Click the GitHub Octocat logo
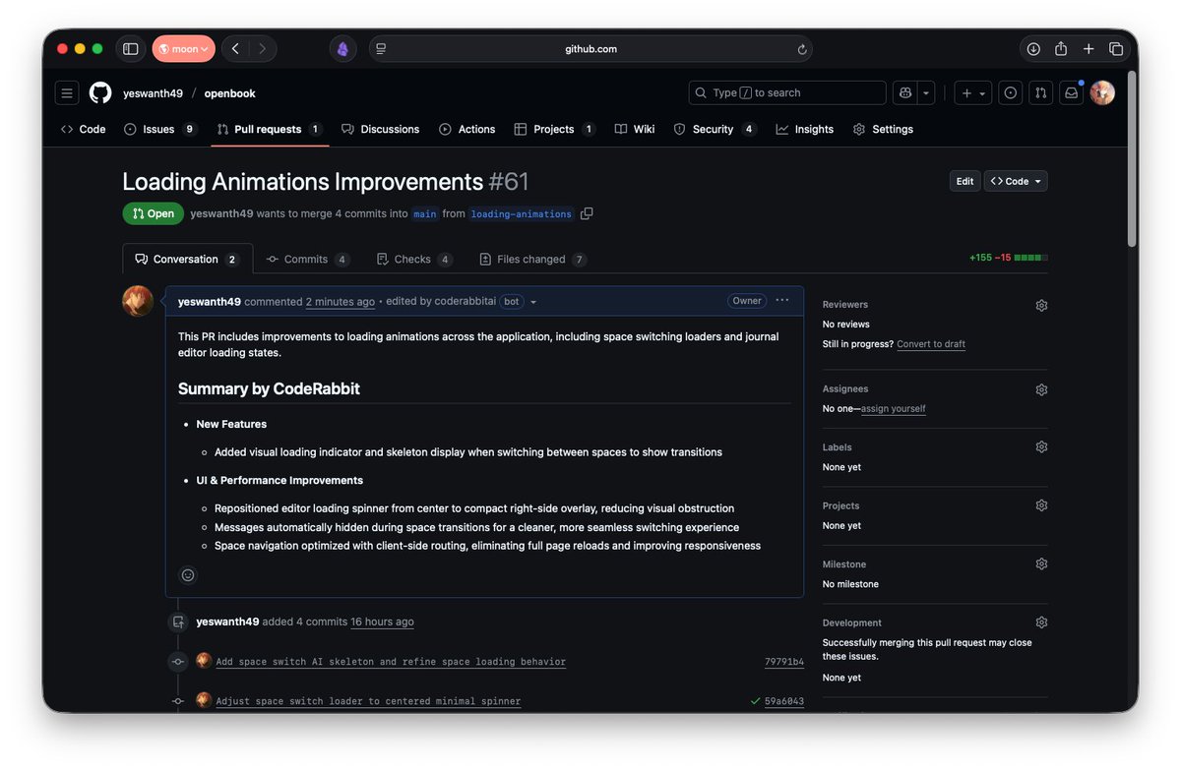Viewport: 1181px width, 769px height. click(x=100, y=93)
